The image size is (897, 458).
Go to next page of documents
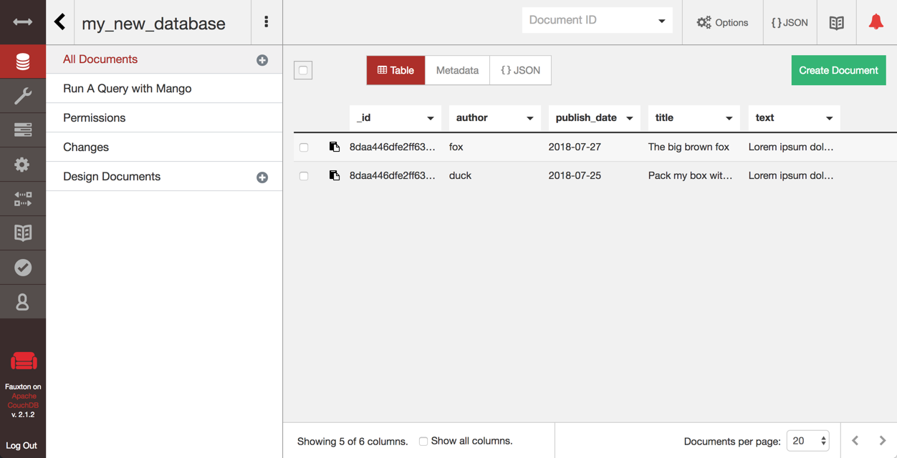[x=883, y=441]
